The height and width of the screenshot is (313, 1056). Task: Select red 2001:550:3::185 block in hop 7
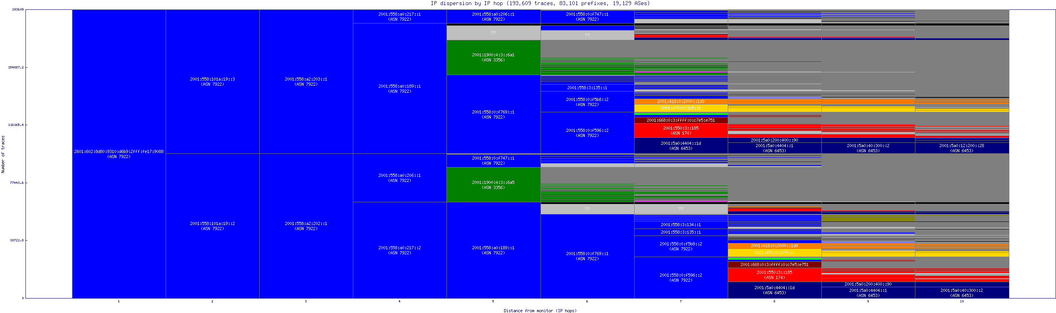click(x=681, y=130)
